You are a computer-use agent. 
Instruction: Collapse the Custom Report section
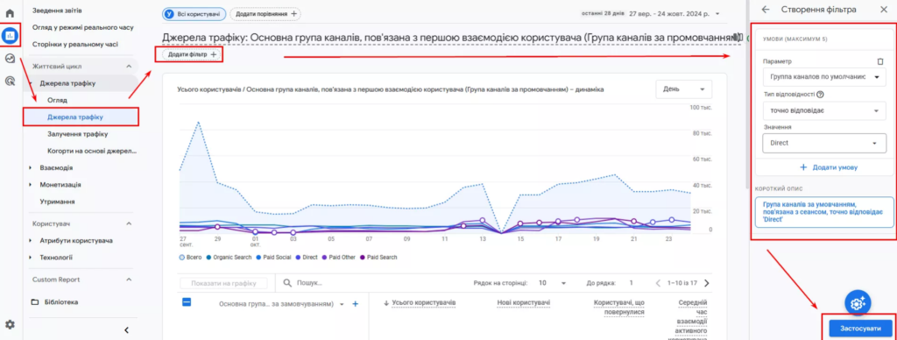tap(129, 280)
